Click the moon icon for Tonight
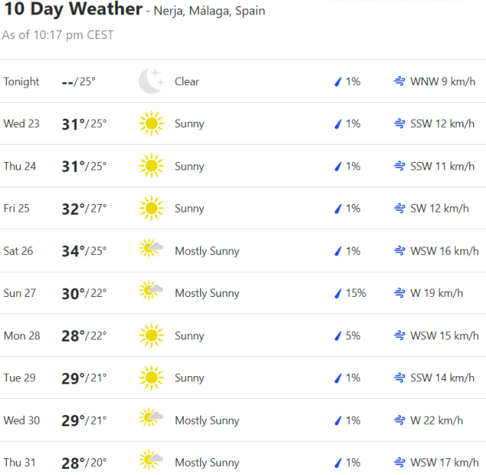 tap(151, 81)
